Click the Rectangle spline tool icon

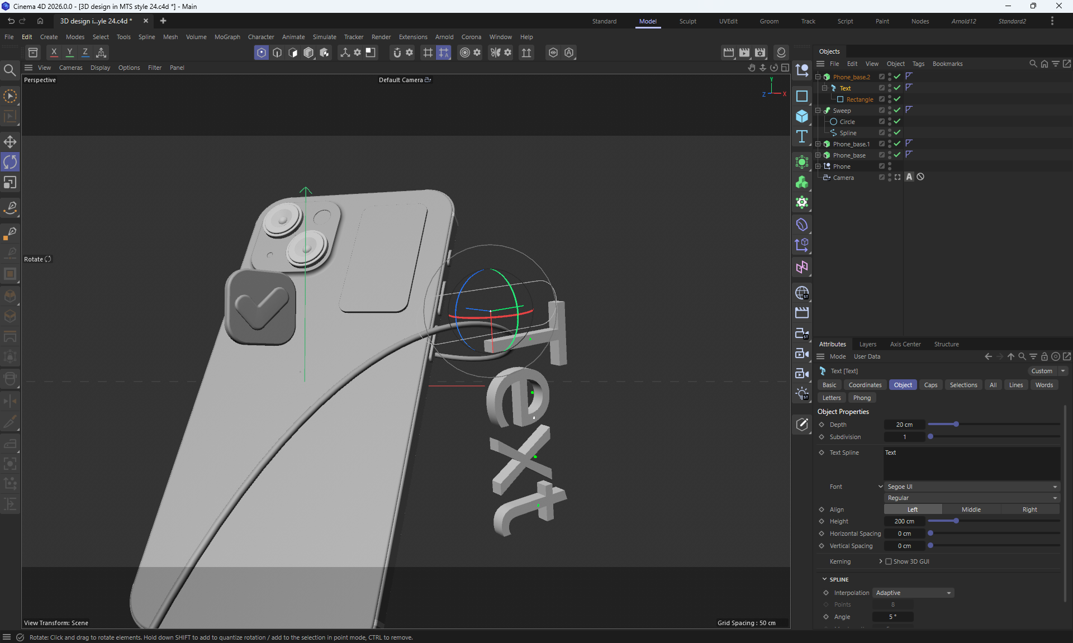click(802, 96)
